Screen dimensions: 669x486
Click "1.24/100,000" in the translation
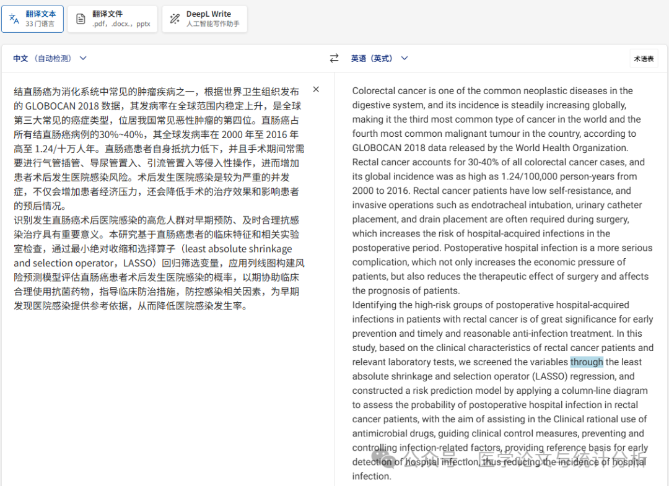(529, 176)
